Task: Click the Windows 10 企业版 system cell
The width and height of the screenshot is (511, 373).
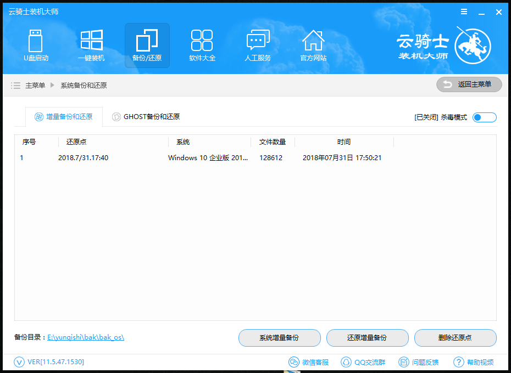Action: [208, 158]
